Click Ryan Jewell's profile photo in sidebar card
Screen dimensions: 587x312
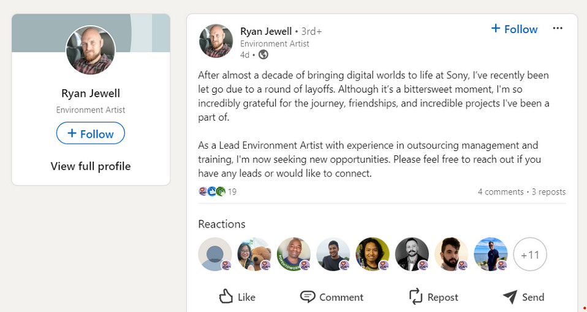tap(91, 50)
